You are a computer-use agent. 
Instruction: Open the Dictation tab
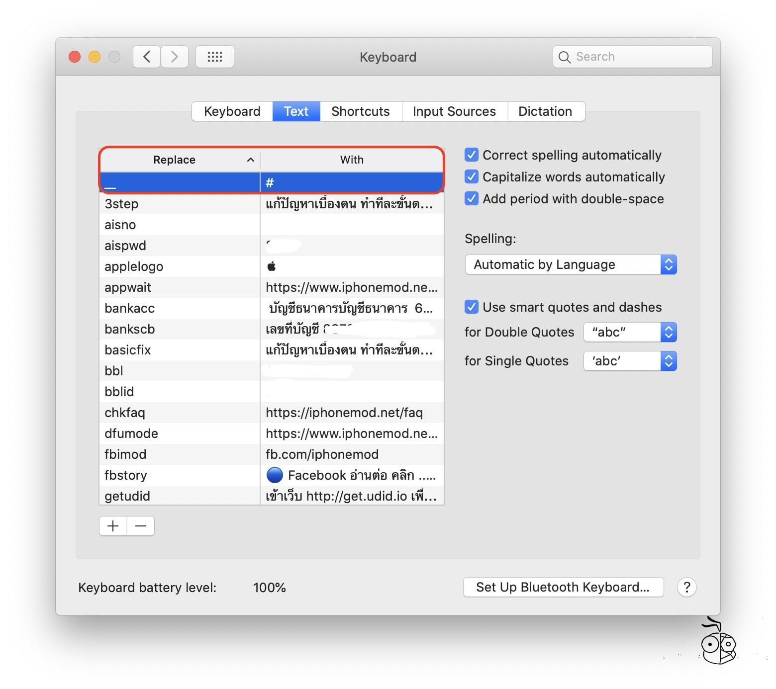[545, 111]
